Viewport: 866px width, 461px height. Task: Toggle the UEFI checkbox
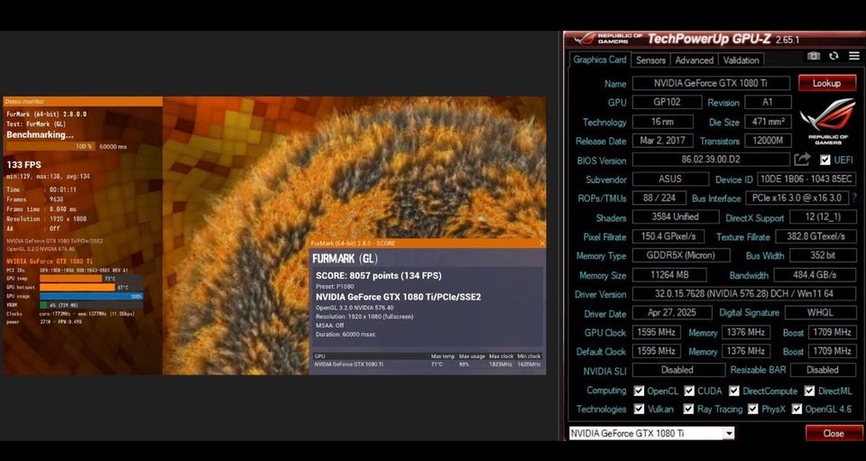point(825,160)
